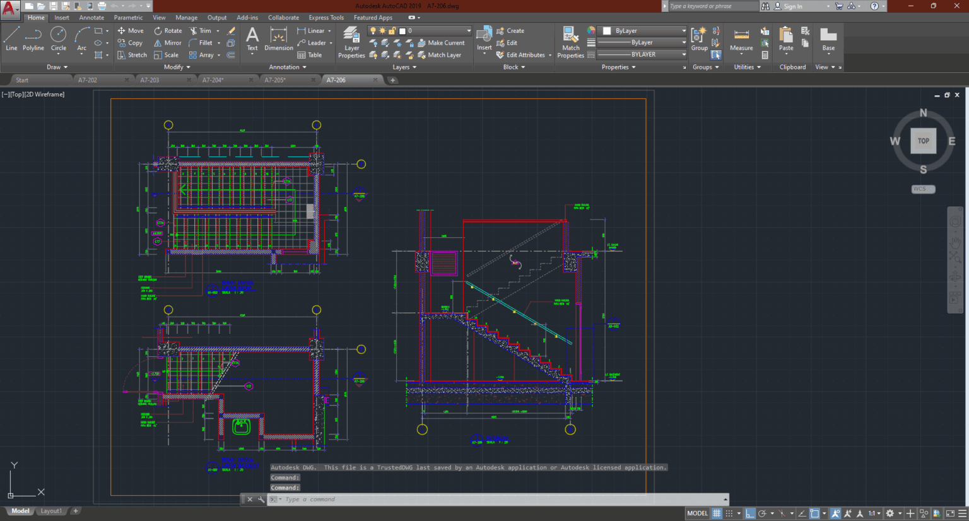Screen dimensions: 969x521
Task: Expand the Modify panel
Action: point(176,67)
